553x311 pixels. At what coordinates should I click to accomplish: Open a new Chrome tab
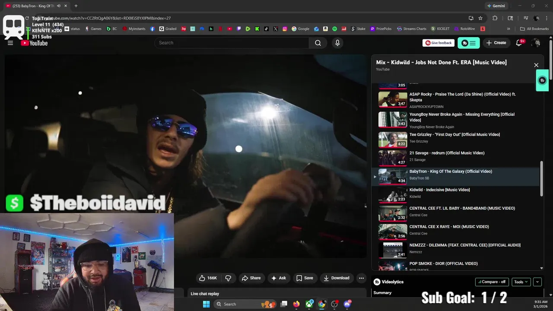76,6
